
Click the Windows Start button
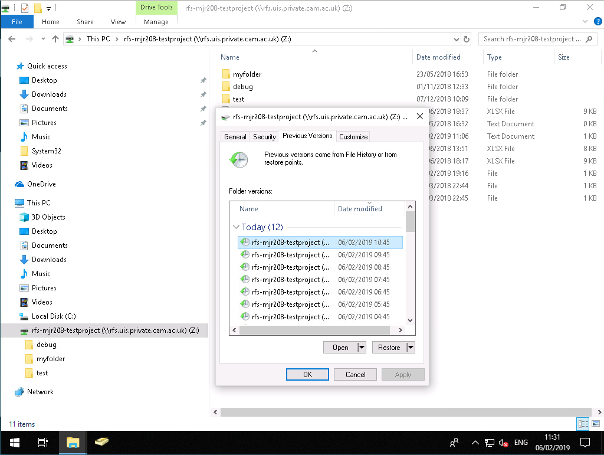tap(14, 442)
